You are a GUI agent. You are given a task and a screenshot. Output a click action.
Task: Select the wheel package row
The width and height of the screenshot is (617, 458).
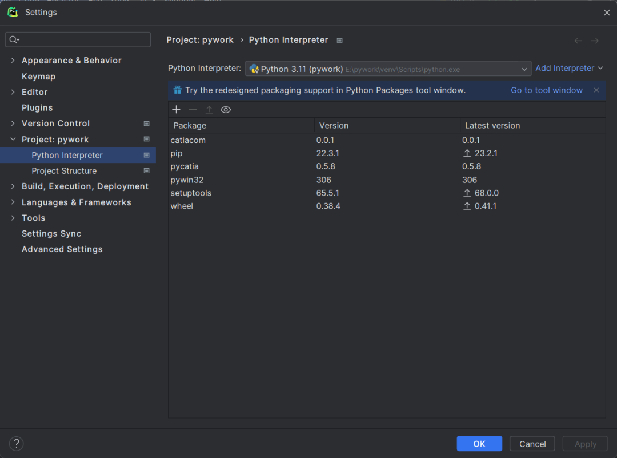(387, 206)
